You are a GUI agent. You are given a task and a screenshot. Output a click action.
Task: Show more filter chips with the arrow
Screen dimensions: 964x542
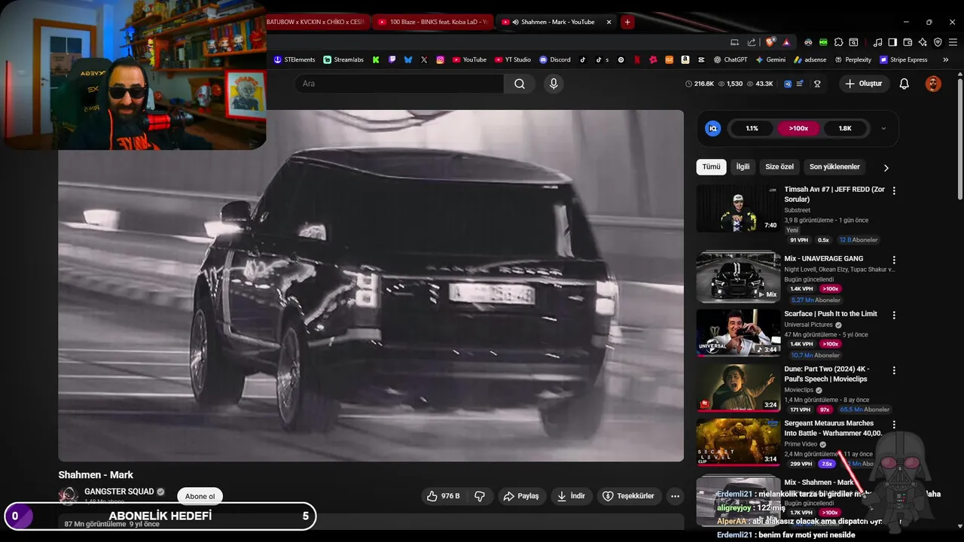(x=886, y=168)
